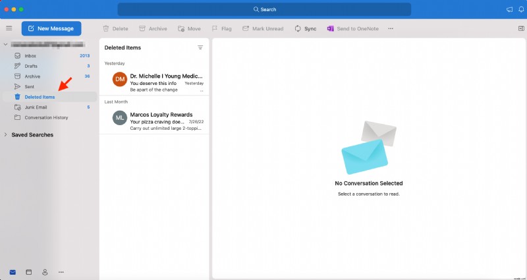Switch to the People contacts icon
The image size is (527, 280).
click(x=45, y=272)
